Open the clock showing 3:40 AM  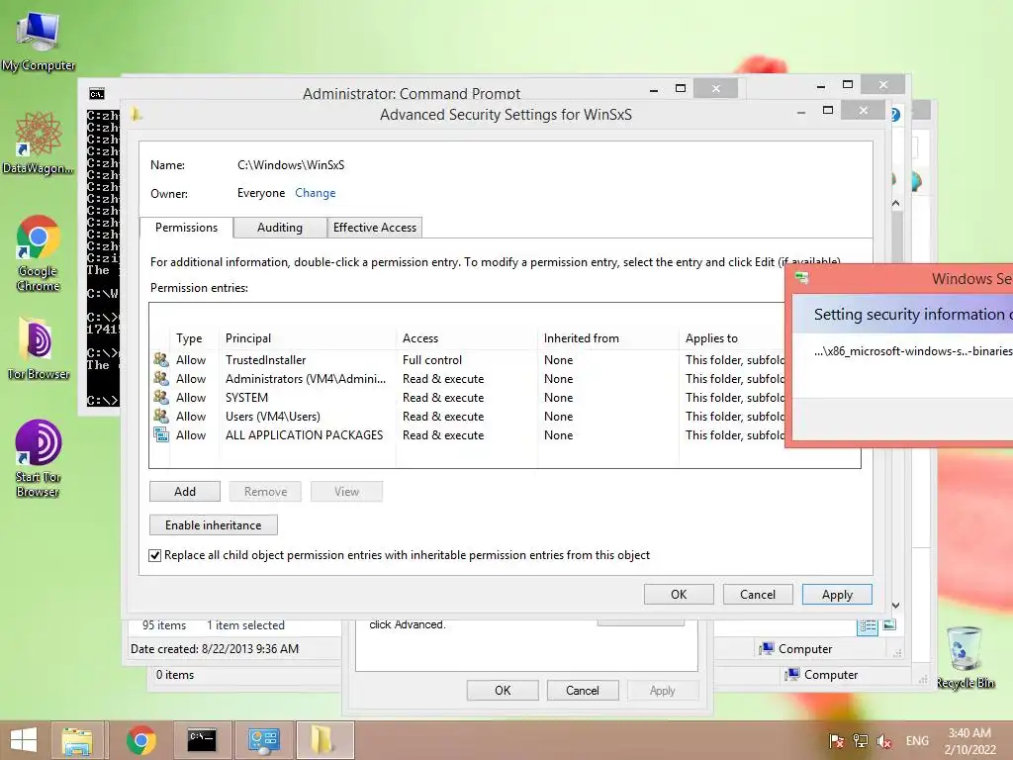969,741
